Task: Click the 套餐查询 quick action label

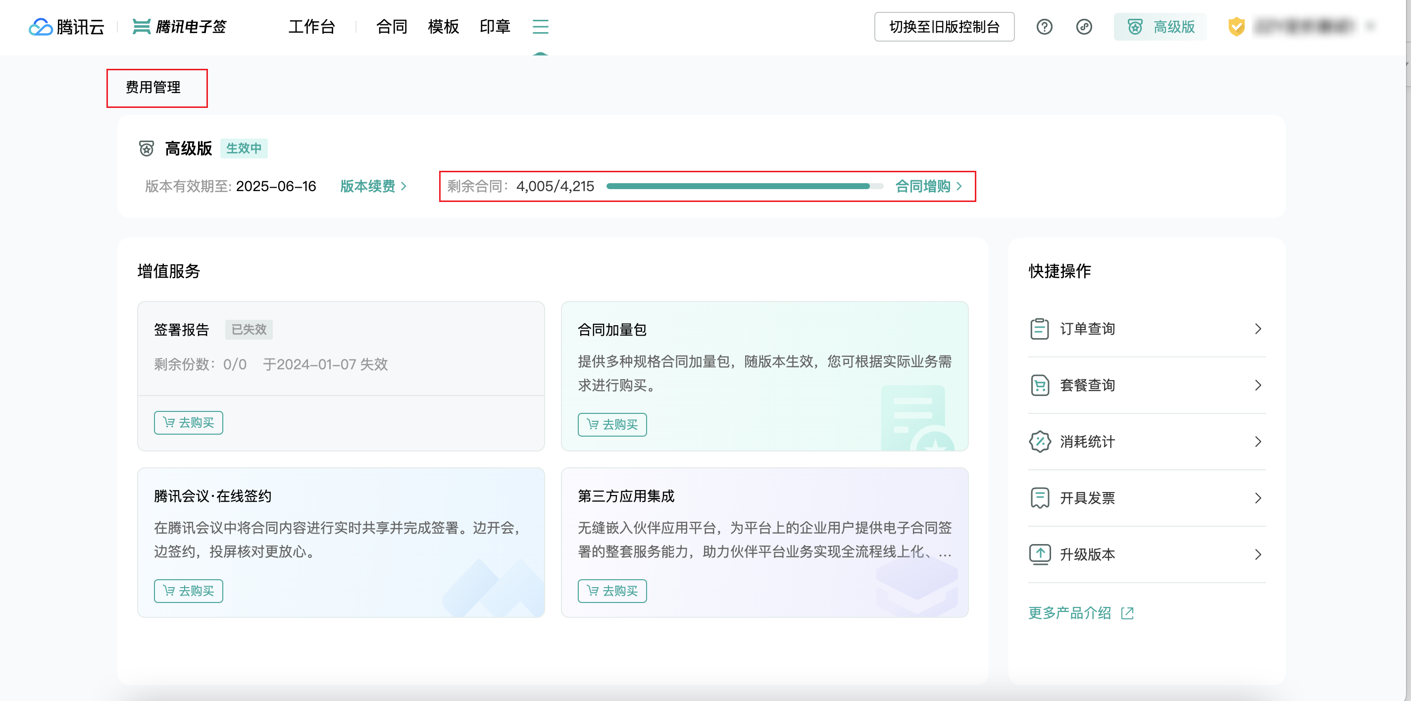Action: [x=1087, y=385]
